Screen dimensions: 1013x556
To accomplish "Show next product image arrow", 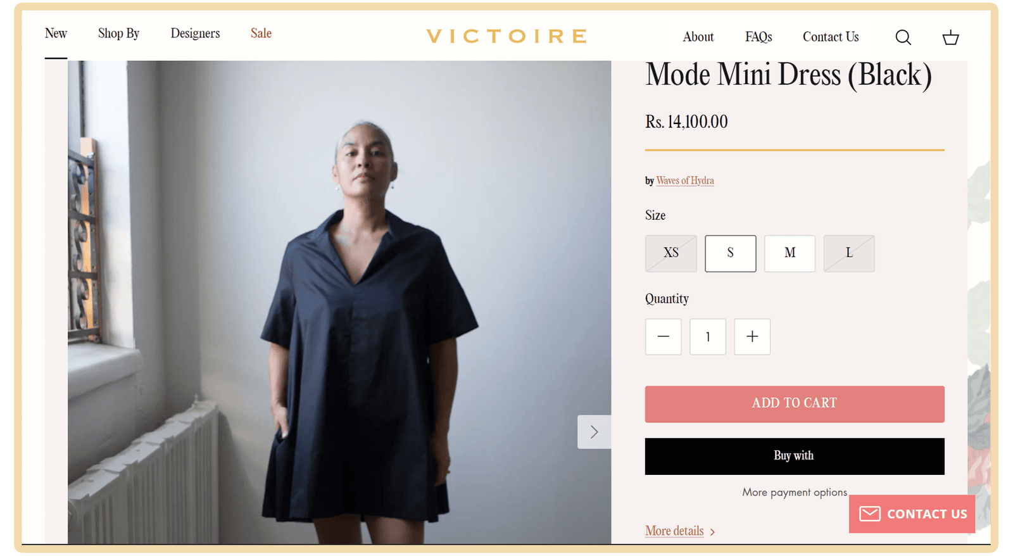I will click(x=594, y=432).
